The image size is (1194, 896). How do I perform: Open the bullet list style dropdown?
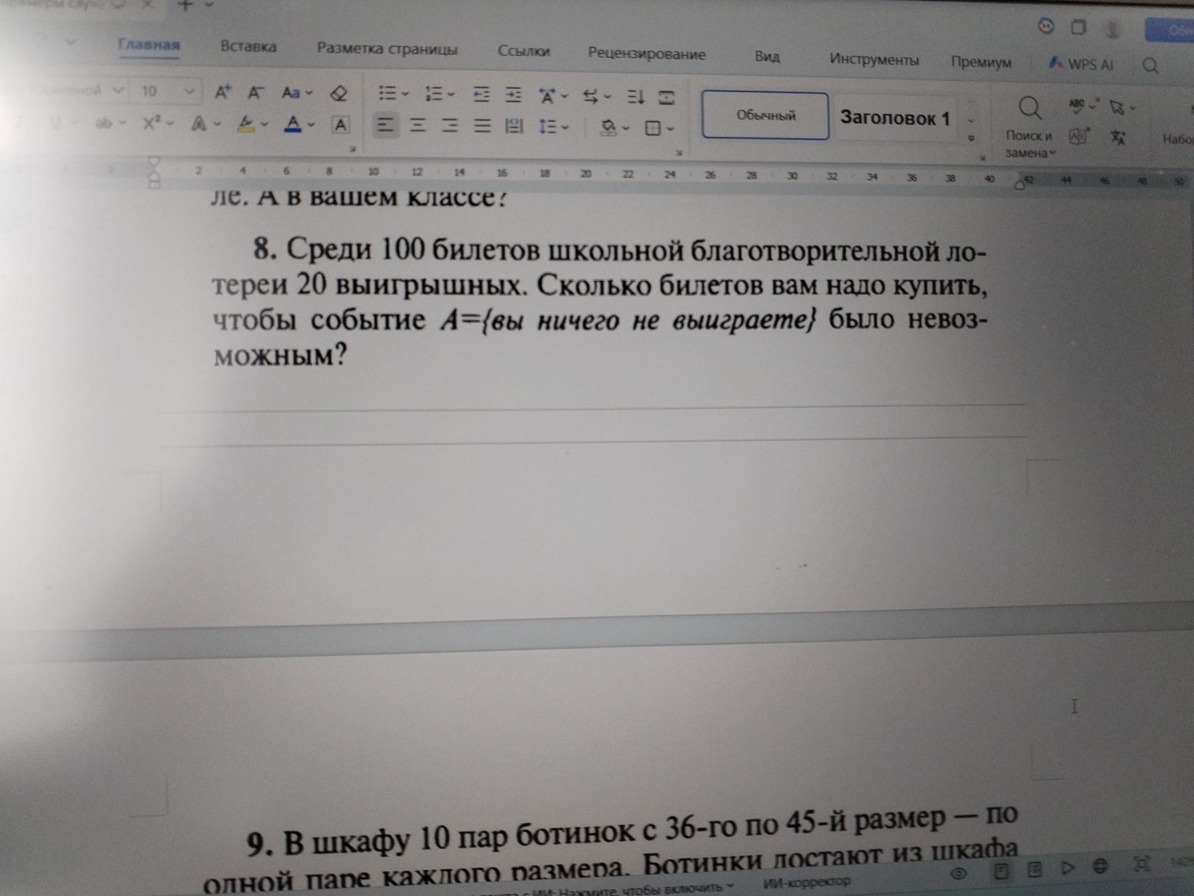click(x=405, y=95)
